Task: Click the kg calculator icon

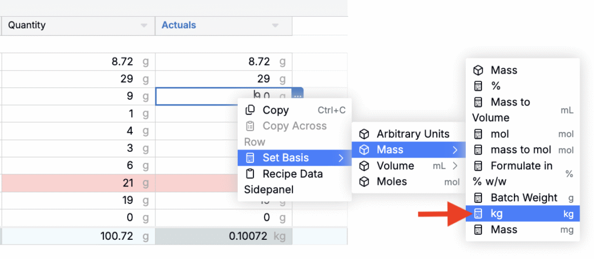Action: coord(479,213)
